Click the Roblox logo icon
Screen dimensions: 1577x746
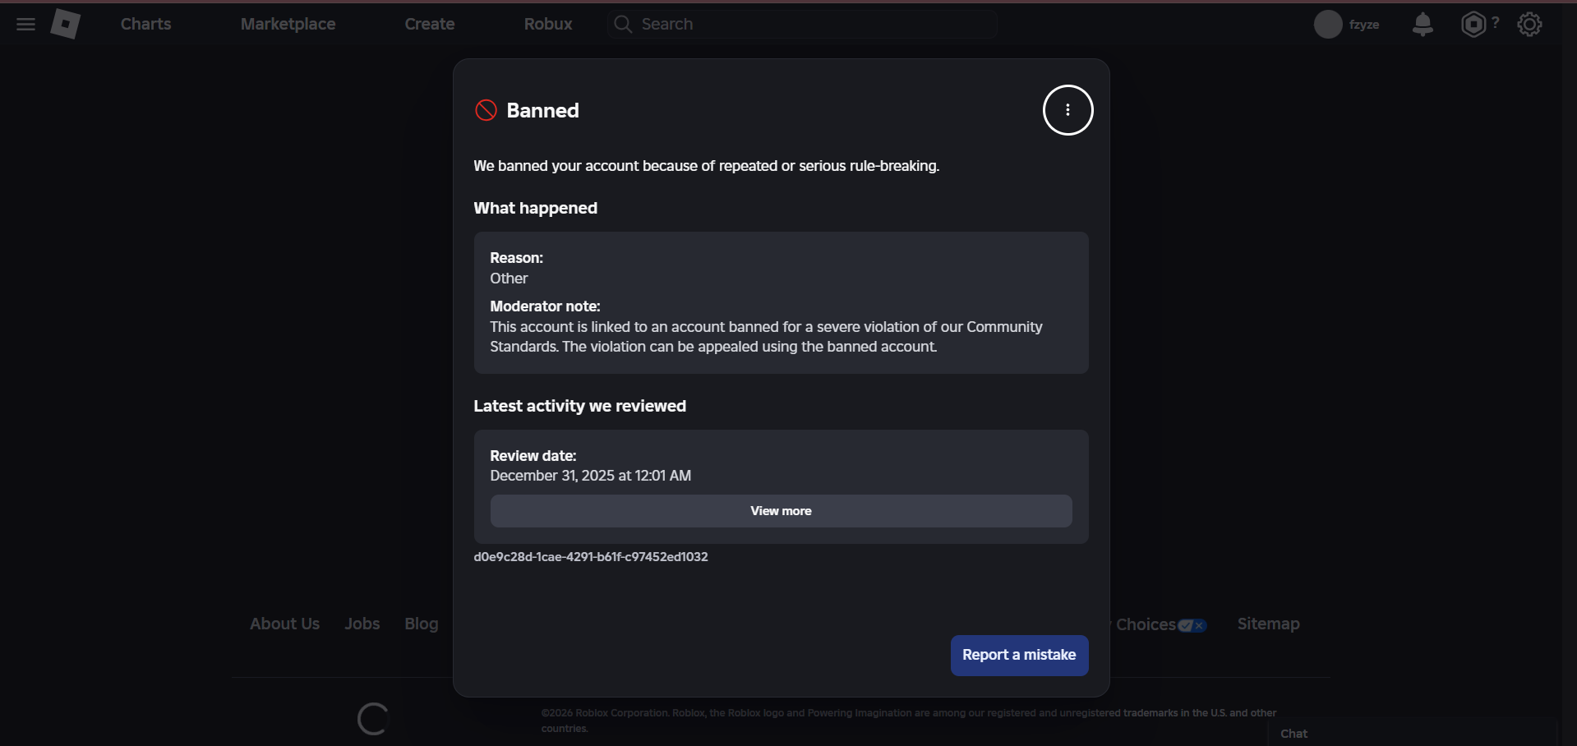(66, 24)
